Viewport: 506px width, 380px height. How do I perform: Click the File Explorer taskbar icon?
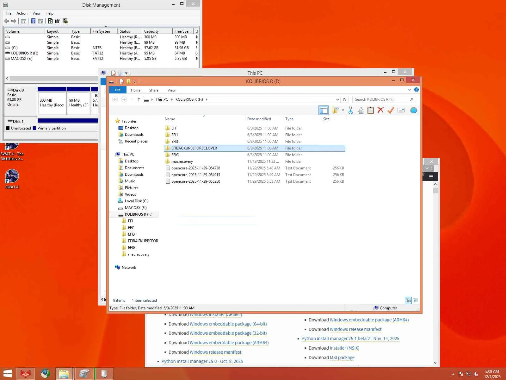[64, 374]
